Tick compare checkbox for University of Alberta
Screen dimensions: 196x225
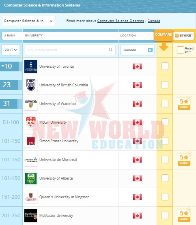(165, 178)
